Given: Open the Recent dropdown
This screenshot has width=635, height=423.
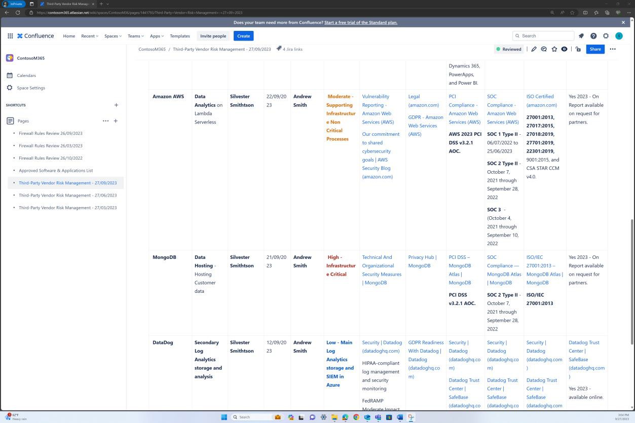Looking at the screenshot, I should [89, 36].
